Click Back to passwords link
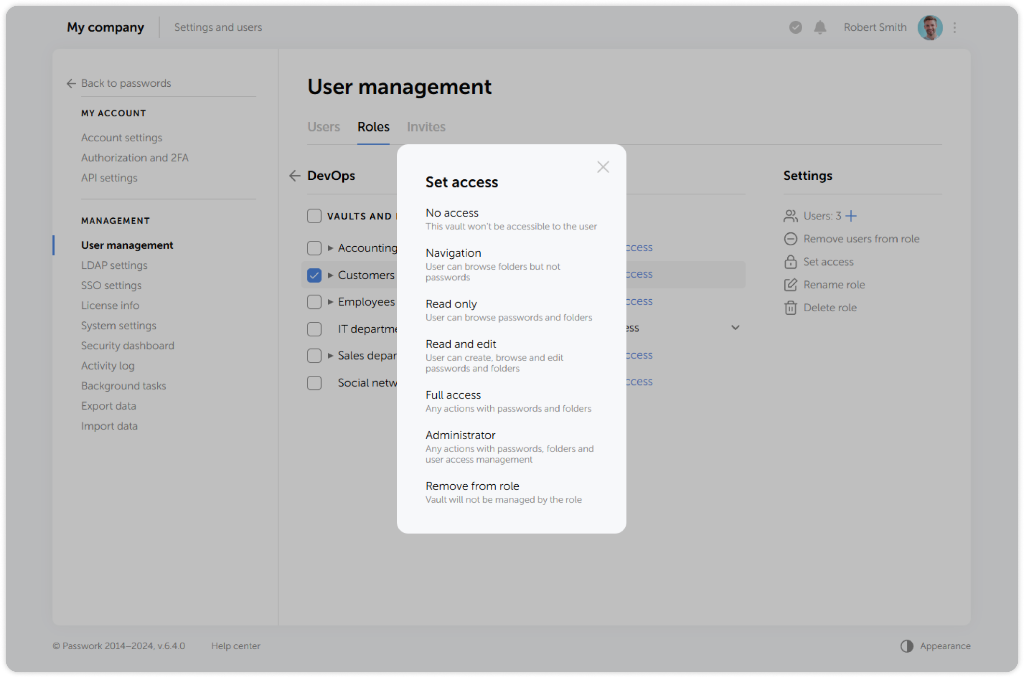The width and height of the screenshot is (1024, 678). (126, 83)
